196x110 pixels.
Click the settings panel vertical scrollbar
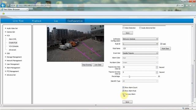pyautogui.click(x=192, y=83)
